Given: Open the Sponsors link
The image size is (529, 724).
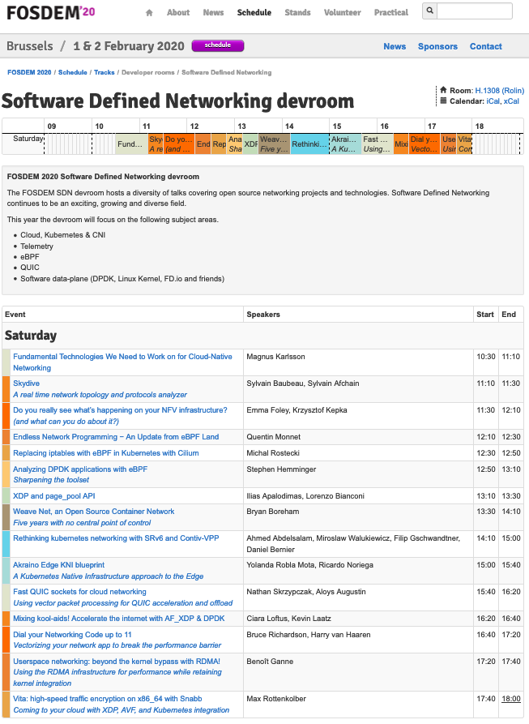Looking at the screenshot, I should [x=437, y=46].
